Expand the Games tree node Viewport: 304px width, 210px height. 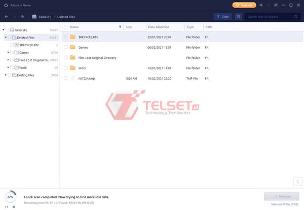9,52
